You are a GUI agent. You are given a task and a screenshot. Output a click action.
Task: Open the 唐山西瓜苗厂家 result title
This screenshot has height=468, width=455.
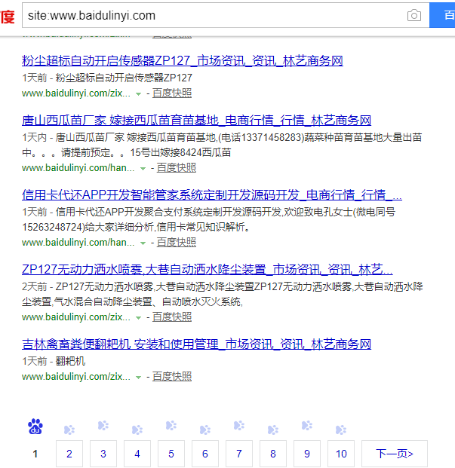click(x=196, y=121)
